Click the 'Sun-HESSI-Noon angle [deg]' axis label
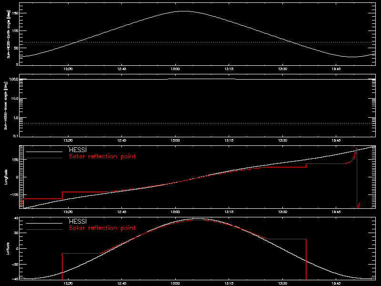Screen dimensions: 381x286 [x=6, y=105]
